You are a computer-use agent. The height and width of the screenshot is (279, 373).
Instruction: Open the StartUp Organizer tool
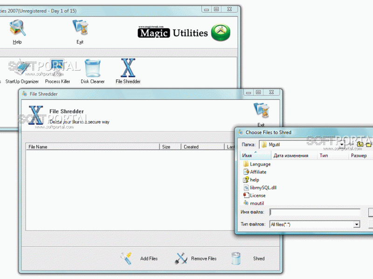coord(22,71)
